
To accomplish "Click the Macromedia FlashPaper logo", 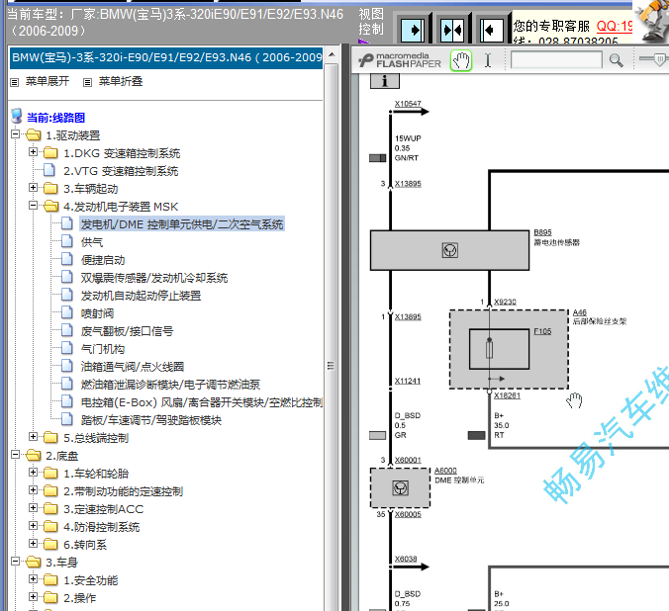I will pos(400,60).
